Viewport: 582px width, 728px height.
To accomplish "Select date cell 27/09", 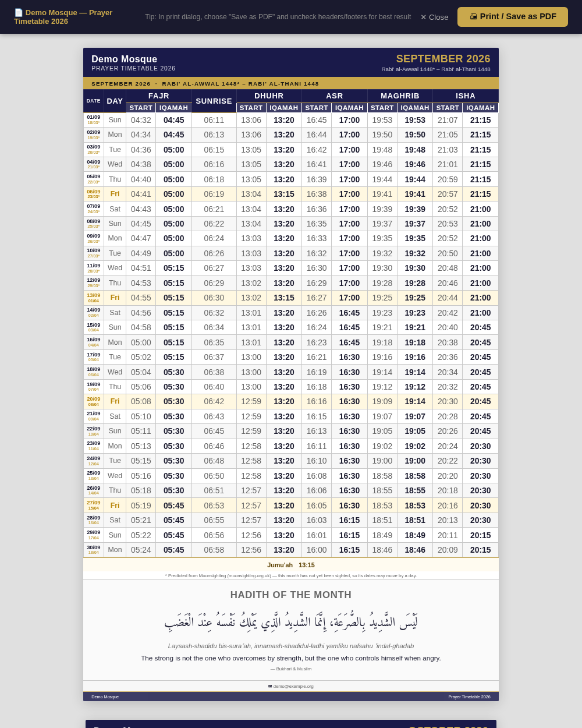I will pyautogui.click(x=94, y=505).
